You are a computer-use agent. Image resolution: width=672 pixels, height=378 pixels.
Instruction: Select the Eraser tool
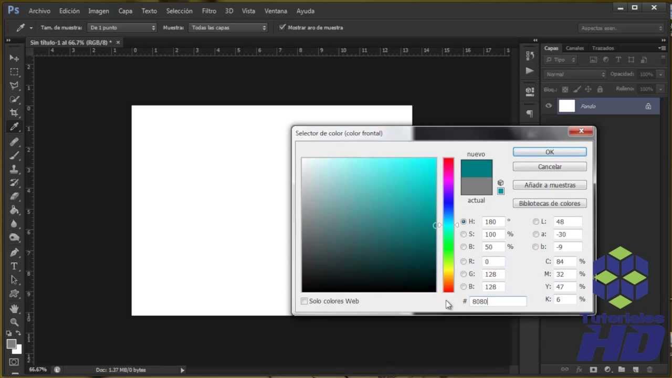14,196
